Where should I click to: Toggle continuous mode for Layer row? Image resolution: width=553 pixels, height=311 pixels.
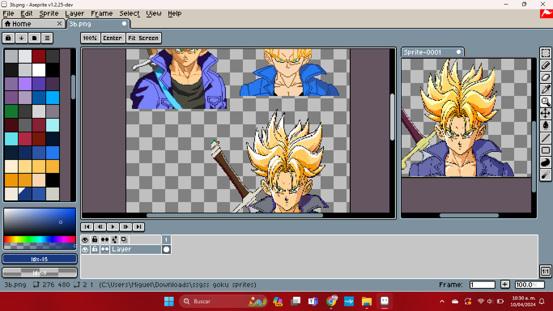coord(105,249)
